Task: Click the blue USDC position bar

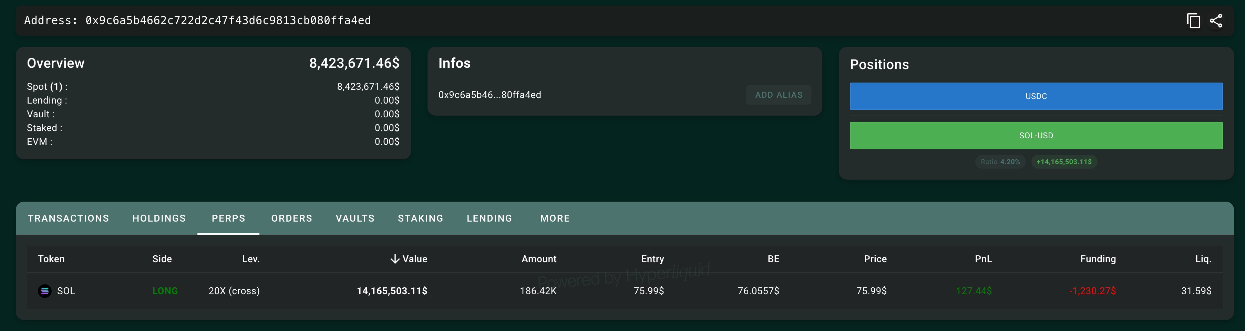Action: tap(1036, 96)
